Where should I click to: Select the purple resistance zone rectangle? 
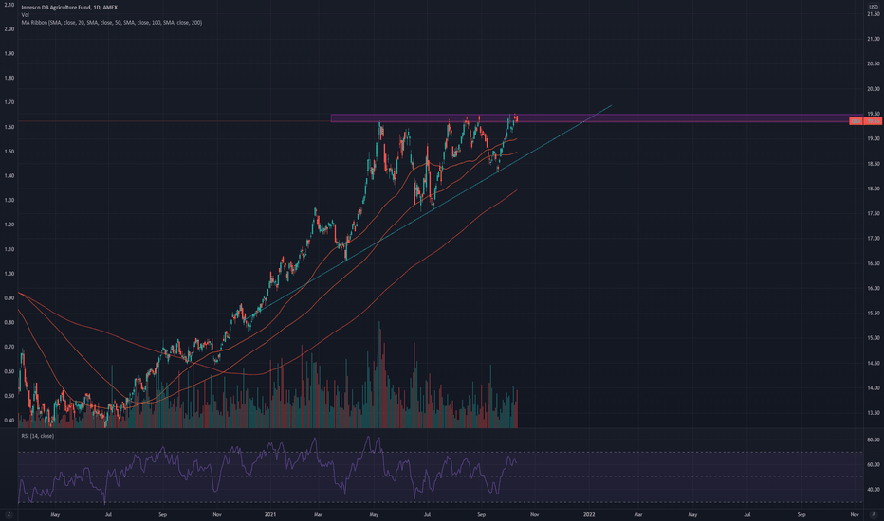pyautogui.click(x=597, y=118)
